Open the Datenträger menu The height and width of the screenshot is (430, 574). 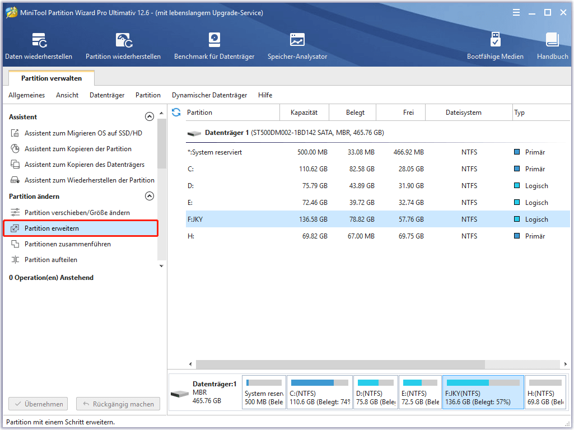pyautogui.click(x=107, y=95)
